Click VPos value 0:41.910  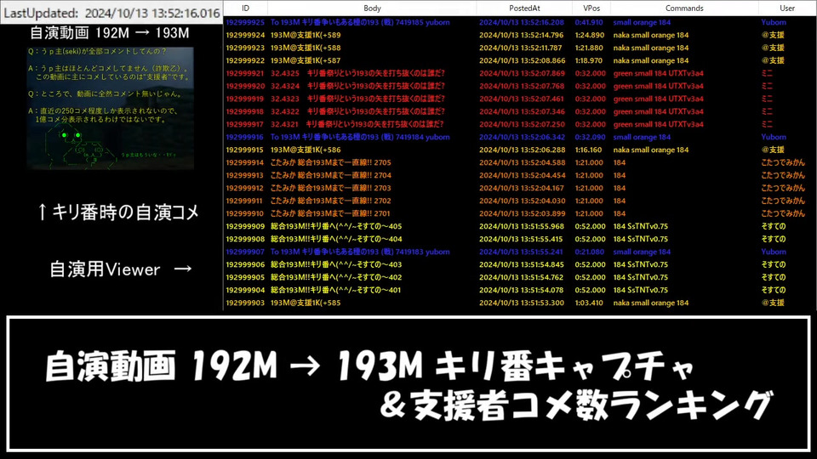tap(589, 22)
